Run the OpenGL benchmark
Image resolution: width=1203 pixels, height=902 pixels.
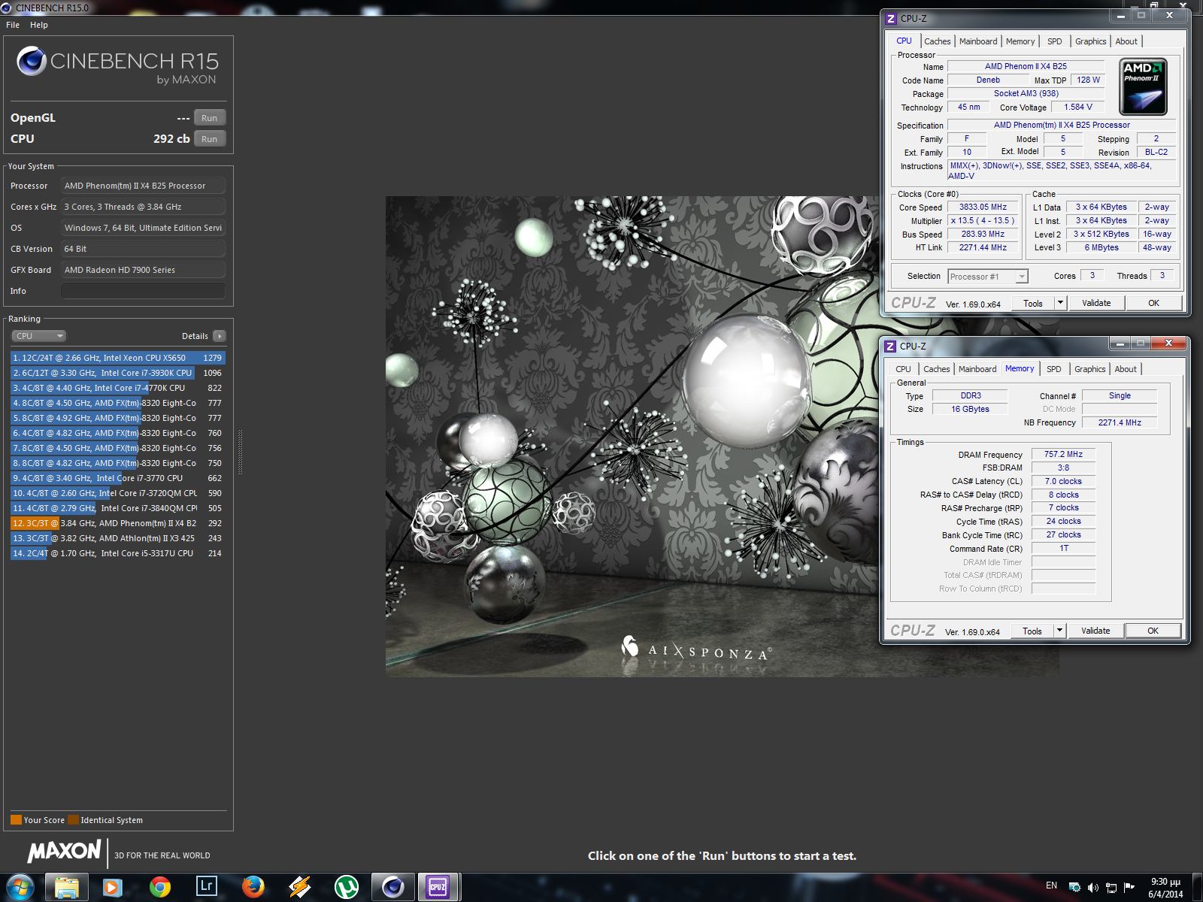[210, 118]
